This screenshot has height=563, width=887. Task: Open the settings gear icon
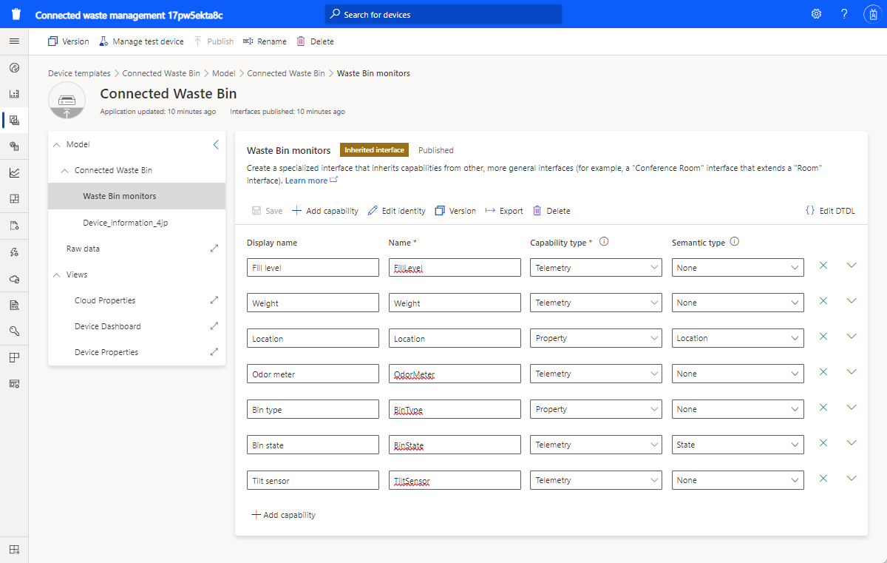coord(816,14)
